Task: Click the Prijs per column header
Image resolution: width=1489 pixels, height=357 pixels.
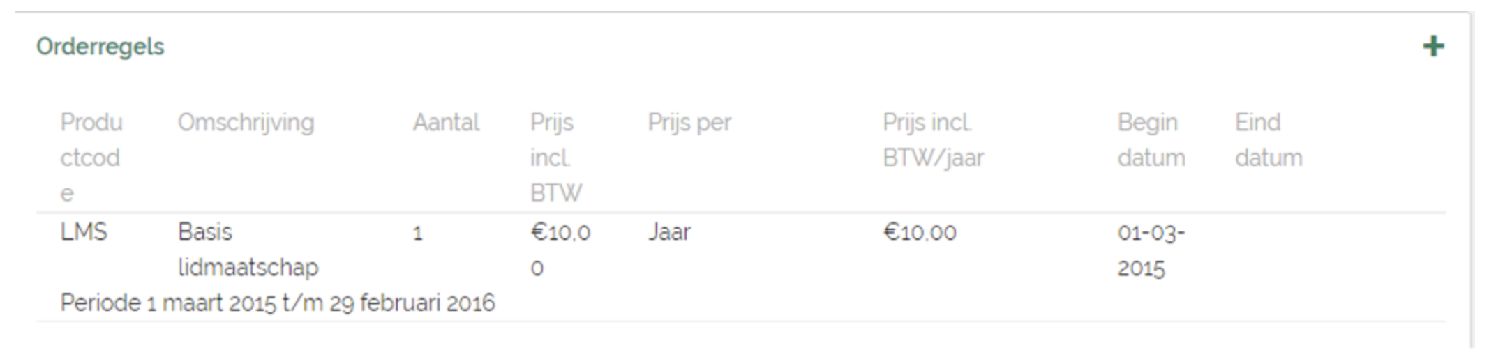Action: [x=689, y=123]
